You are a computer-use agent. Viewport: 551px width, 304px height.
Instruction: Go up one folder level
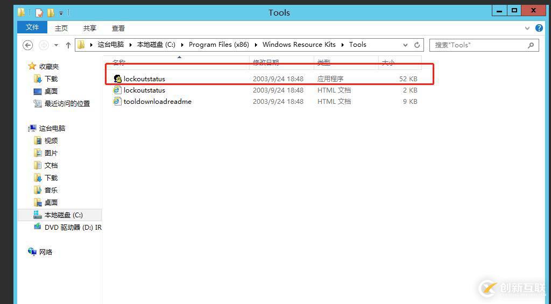coord(68,45)
